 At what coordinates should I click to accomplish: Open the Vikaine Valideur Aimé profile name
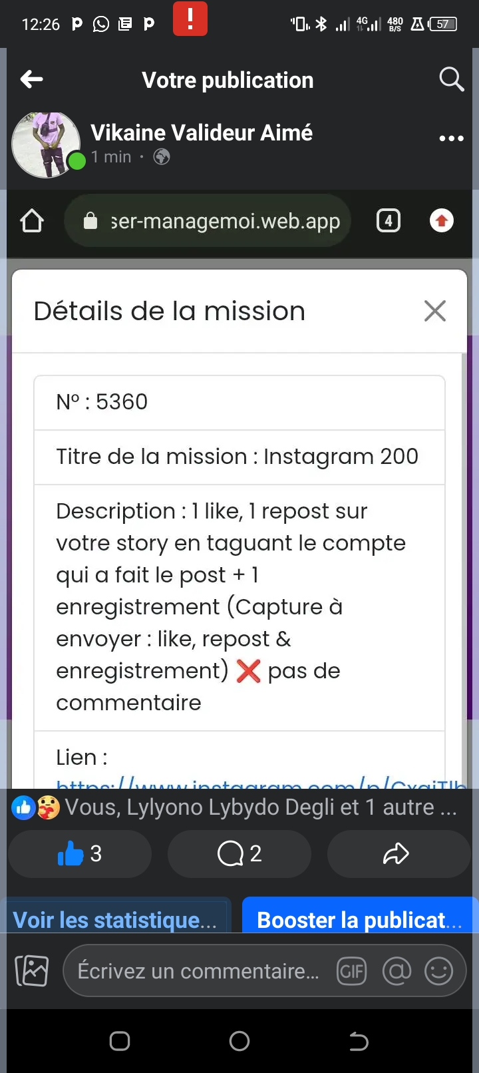pos(202,132)
